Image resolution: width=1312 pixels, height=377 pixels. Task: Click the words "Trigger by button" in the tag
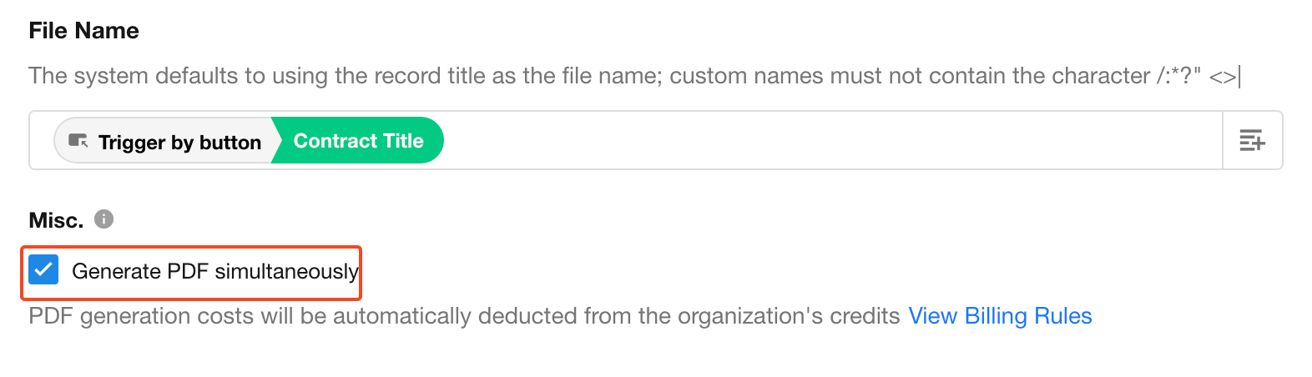[x=179, y=143]
